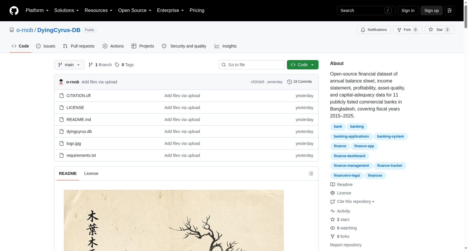The height and width of the screenshot is (251, 468).
Task: Click the fork icon beside 0 forks
Action: (333, 236)
